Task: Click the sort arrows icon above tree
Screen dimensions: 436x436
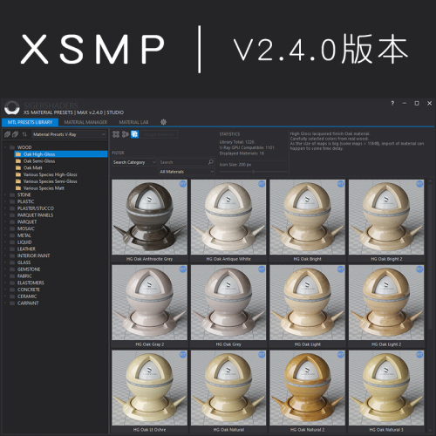Action: tap(24, 134)
